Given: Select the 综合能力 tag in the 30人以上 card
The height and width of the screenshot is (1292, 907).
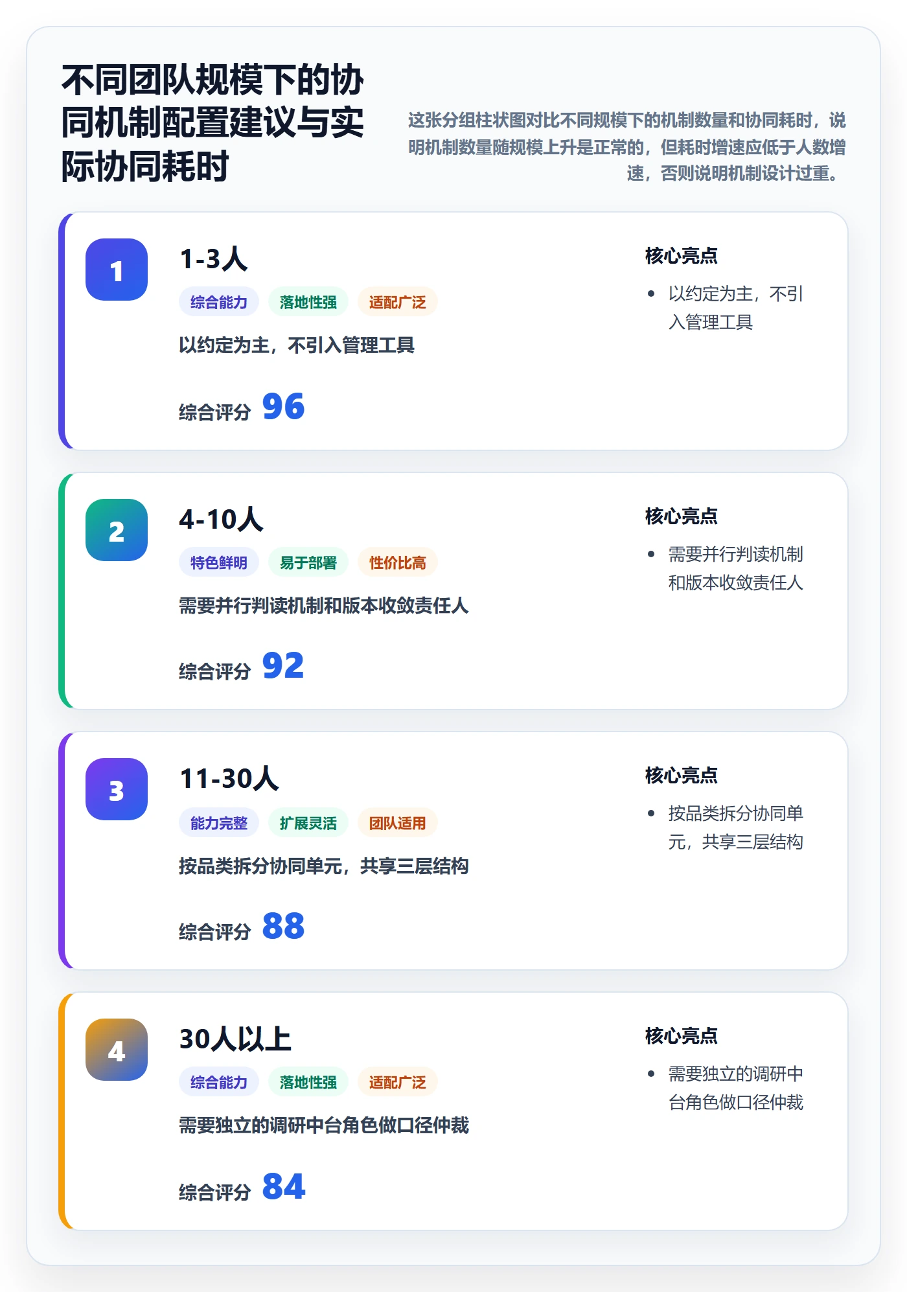Looking at the screenshot, I should click(219, 1082).
